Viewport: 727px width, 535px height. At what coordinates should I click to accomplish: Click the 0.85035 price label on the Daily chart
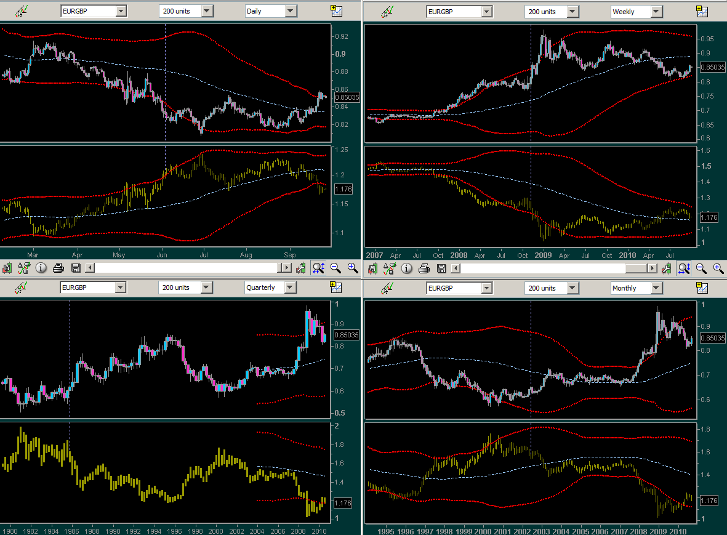(x=347, y=97)
